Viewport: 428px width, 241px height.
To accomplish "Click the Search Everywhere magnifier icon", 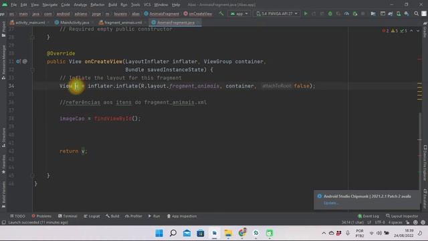I will pos(416,13).
